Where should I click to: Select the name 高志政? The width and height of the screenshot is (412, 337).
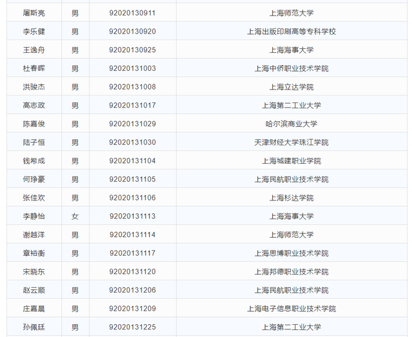[34, 106]
